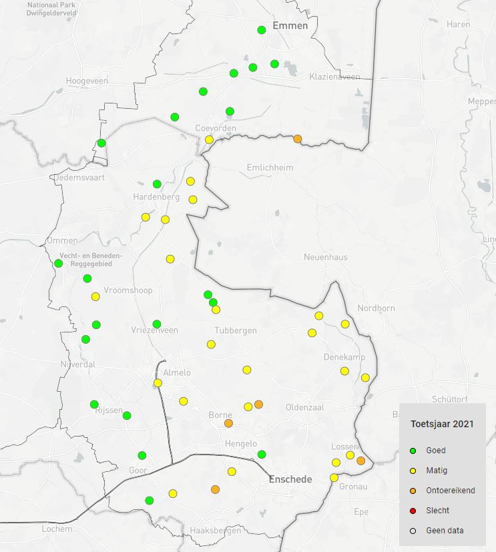Viewport: 496px width, 552px height.
Task: Select orange marker north of Haaksbergen
Action: [x=215, y=489]
